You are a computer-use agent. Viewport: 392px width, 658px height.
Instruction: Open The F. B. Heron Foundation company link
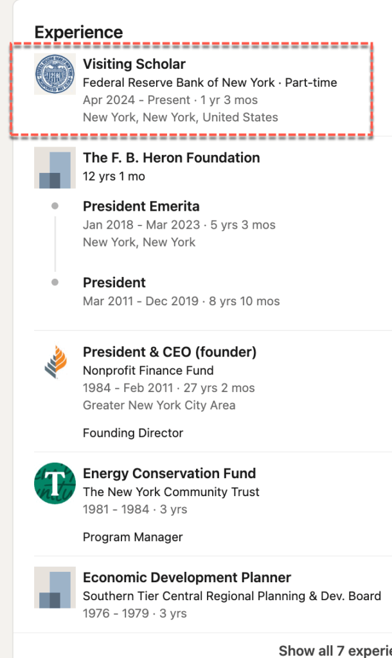pyautogui.click(x=171, y=158)
